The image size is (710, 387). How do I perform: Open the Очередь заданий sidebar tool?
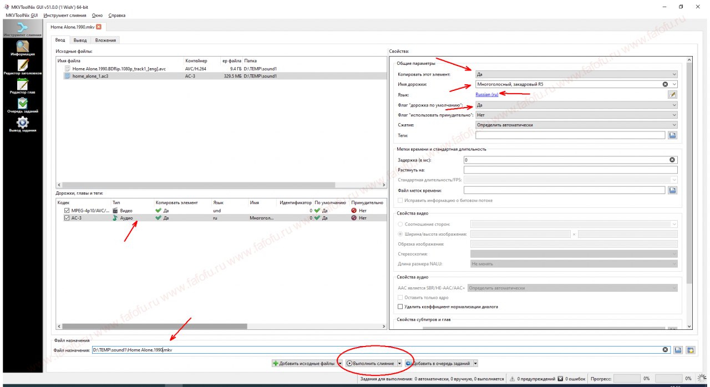click(x=22, y=105)
